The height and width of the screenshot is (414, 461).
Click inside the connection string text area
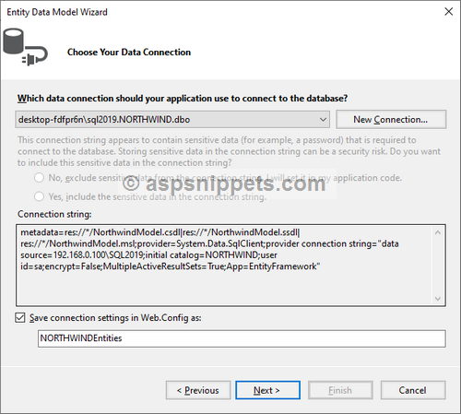[224, 265]
